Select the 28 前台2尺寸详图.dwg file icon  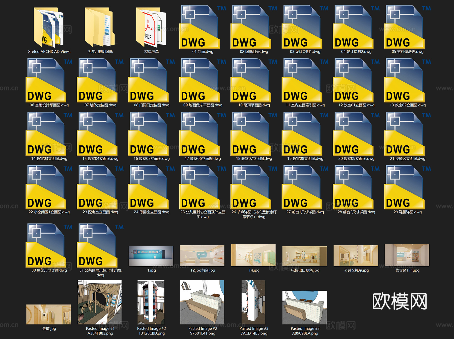(x=353, y=187)
